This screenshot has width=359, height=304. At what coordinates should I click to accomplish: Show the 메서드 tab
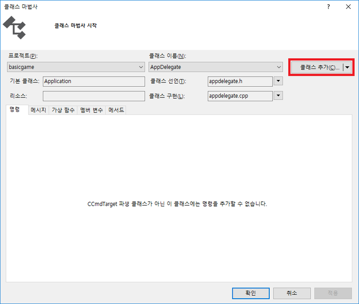point(116,110)
